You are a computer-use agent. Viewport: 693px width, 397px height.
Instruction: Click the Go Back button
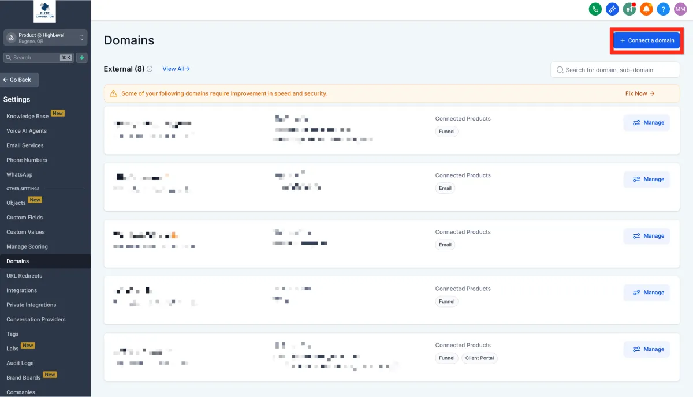(x=20, y=80)
